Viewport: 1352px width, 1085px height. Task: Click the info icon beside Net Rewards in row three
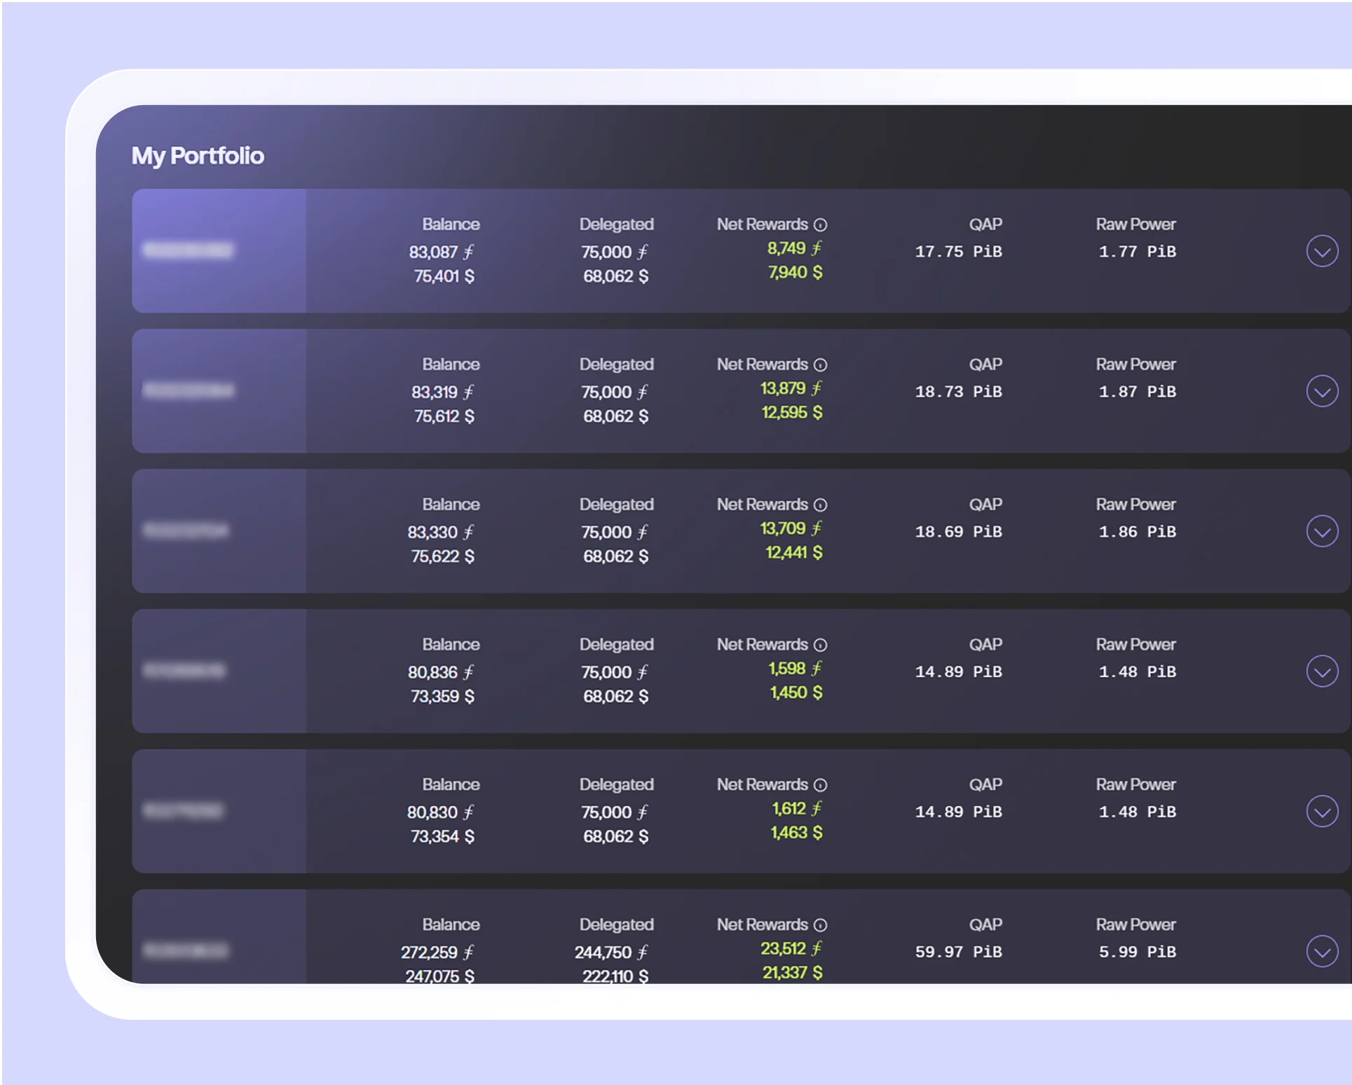pos(820,505)
